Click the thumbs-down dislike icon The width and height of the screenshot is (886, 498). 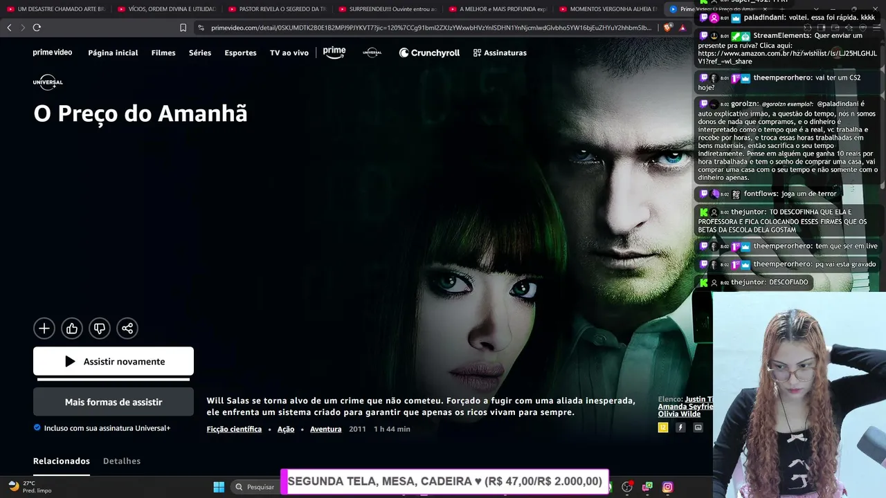(100, 329)
